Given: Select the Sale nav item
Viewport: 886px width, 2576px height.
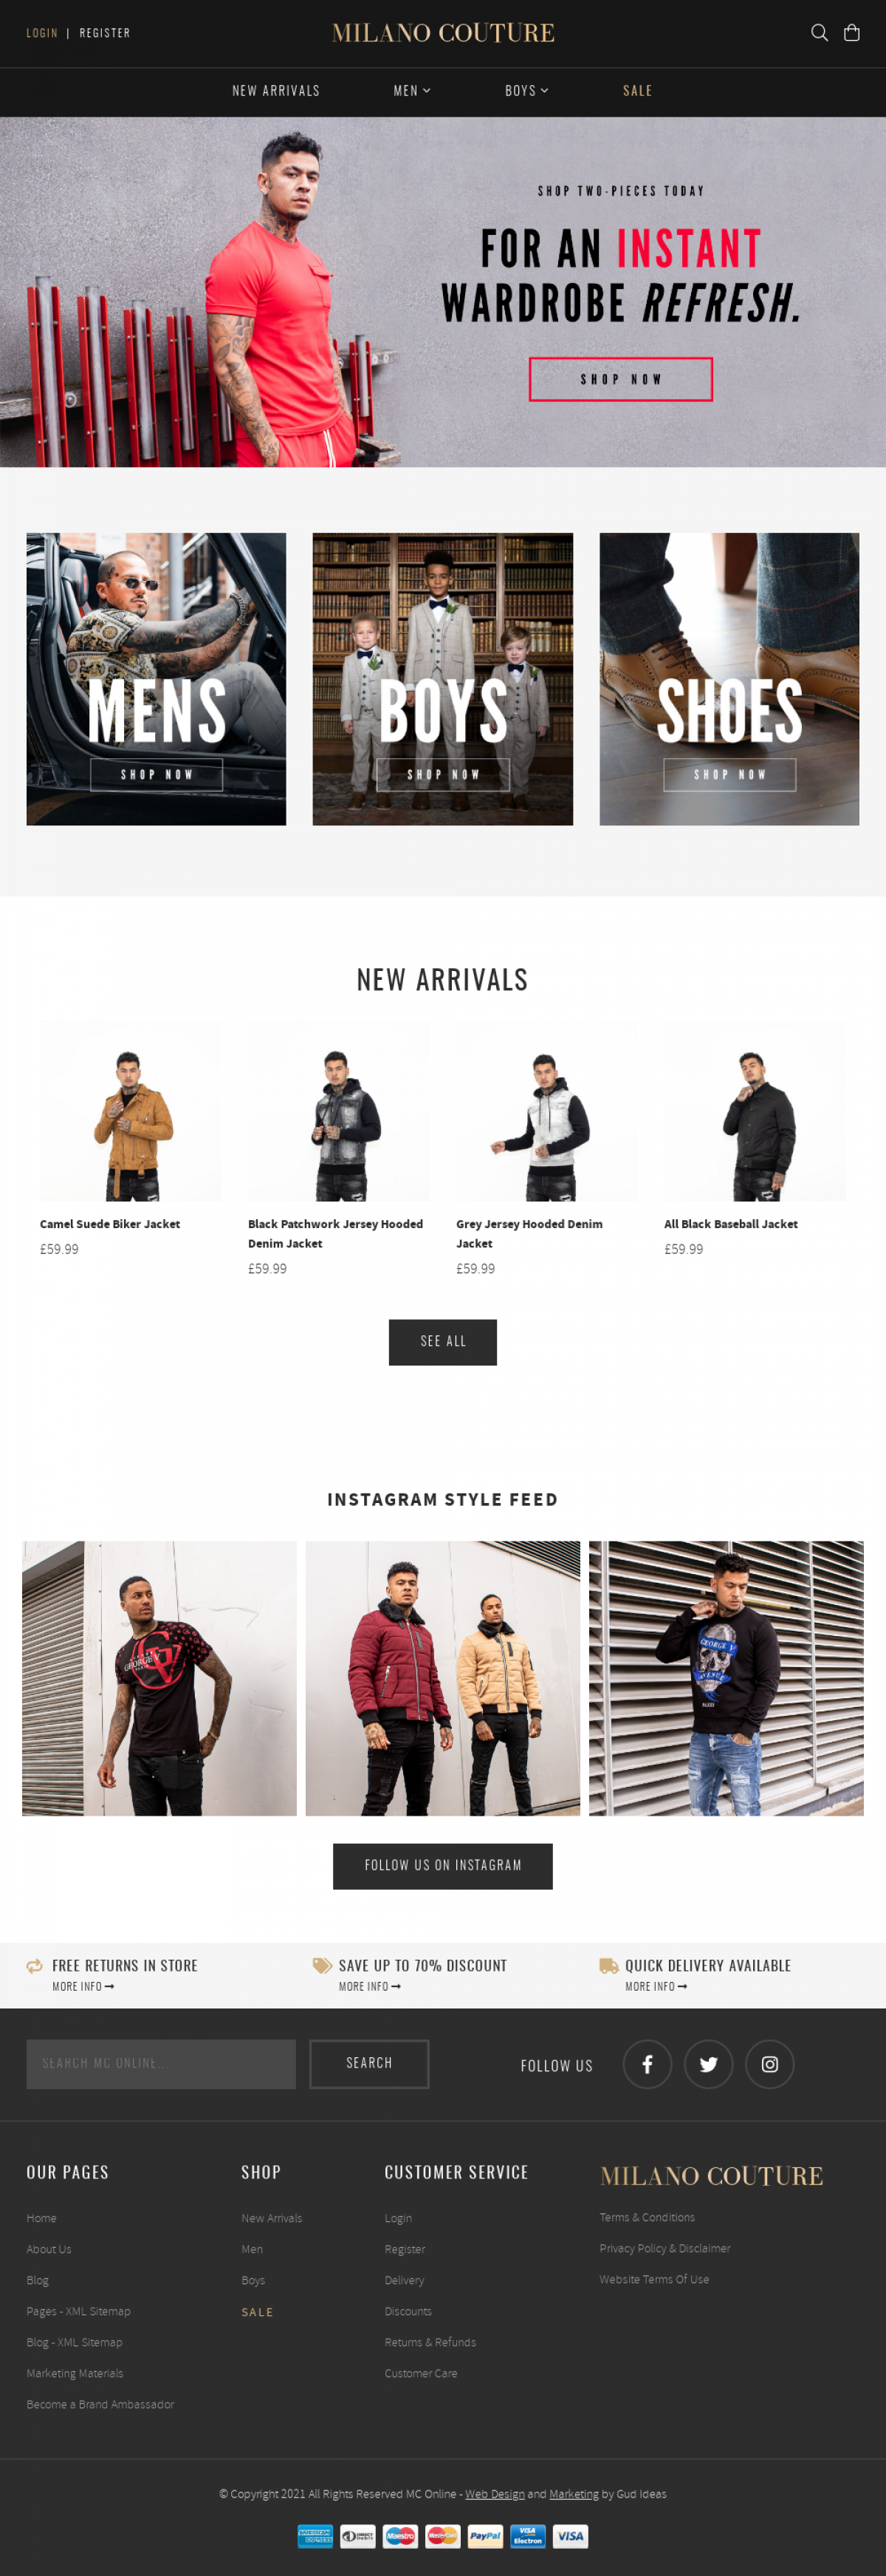Looking at the screenshot, I should click(637, 91).
